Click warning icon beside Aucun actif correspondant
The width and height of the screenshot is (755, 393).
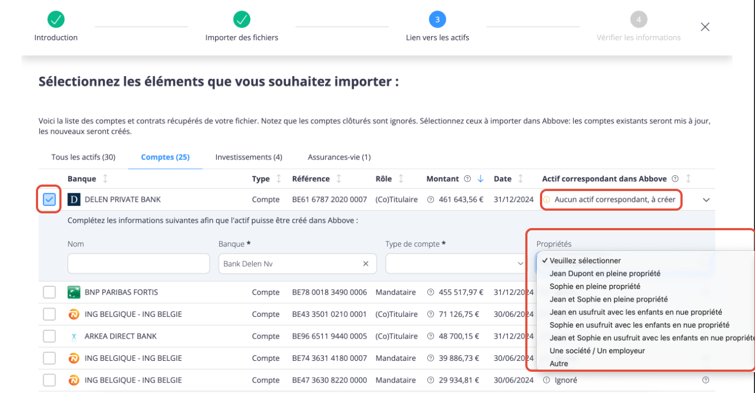[x=547, y=200]
